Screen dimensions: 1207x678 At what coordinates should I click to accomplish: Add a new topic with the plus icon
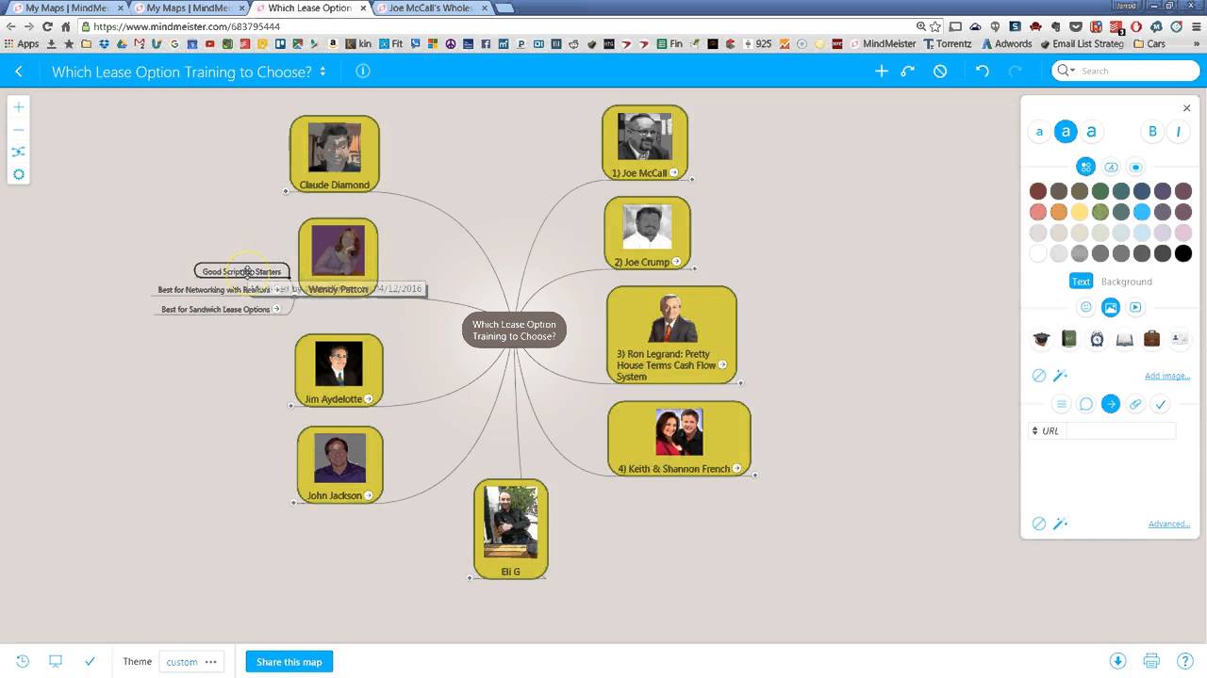(x=882, y=72)
